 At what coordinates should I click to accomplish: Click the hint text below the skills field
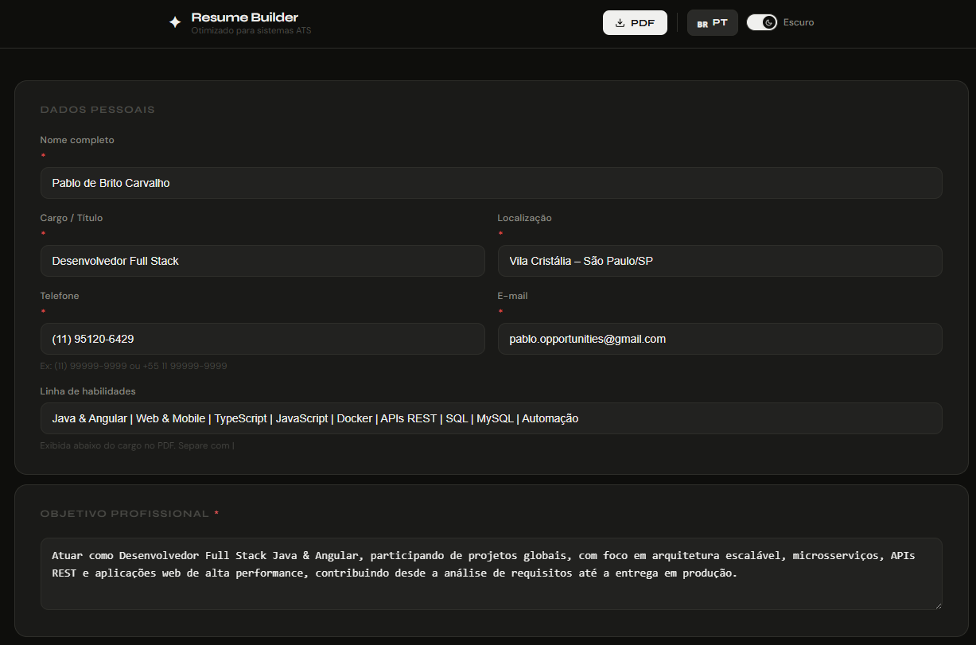[x=137, y=445]
